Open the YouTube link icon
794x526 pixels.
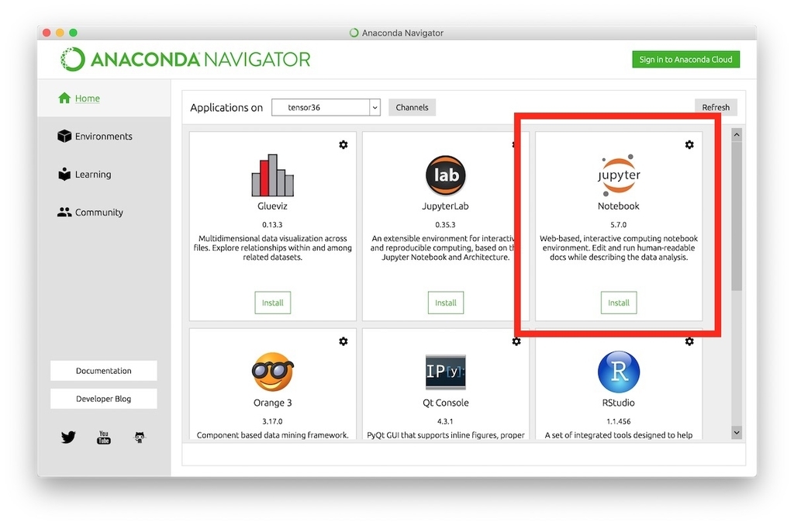point(104,438)
